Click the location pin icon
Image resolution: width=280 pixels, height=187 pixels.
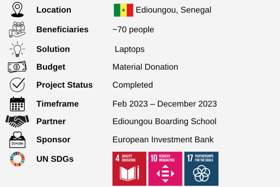pyautogui.click(x=17, y=10)
